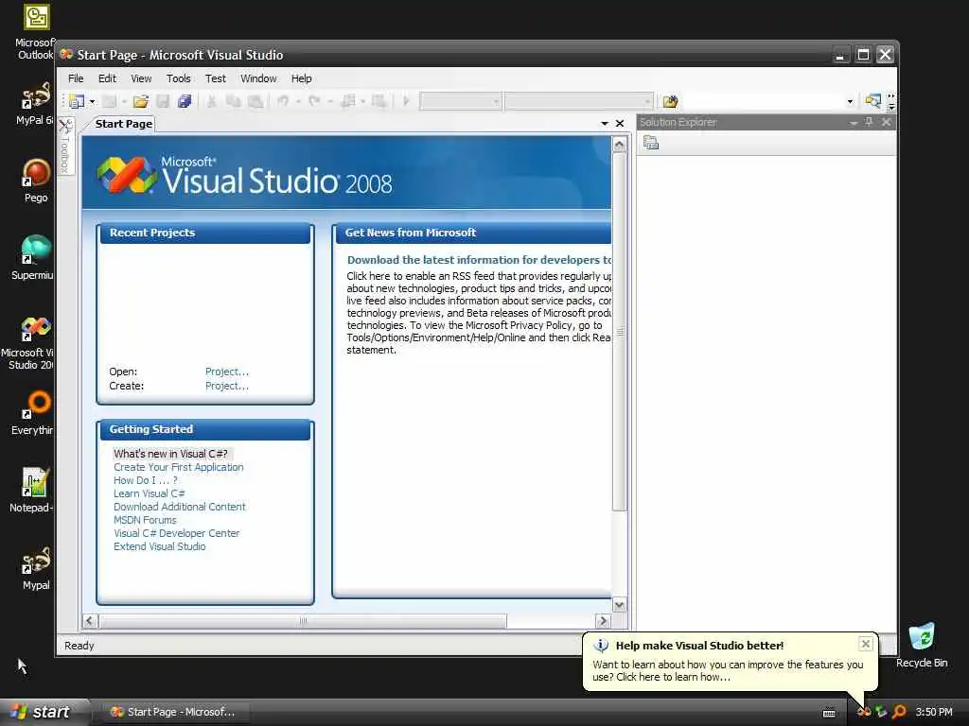
Task: Click the Start Page vertical scrollbar thumb
Action: point(619,332)
